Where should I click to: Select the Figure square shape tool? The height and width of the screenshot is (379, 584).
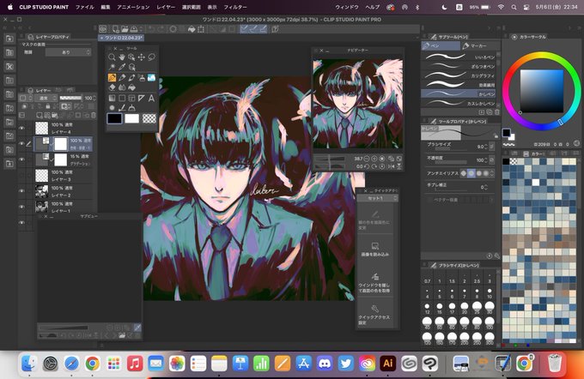(x=122, y=99)
